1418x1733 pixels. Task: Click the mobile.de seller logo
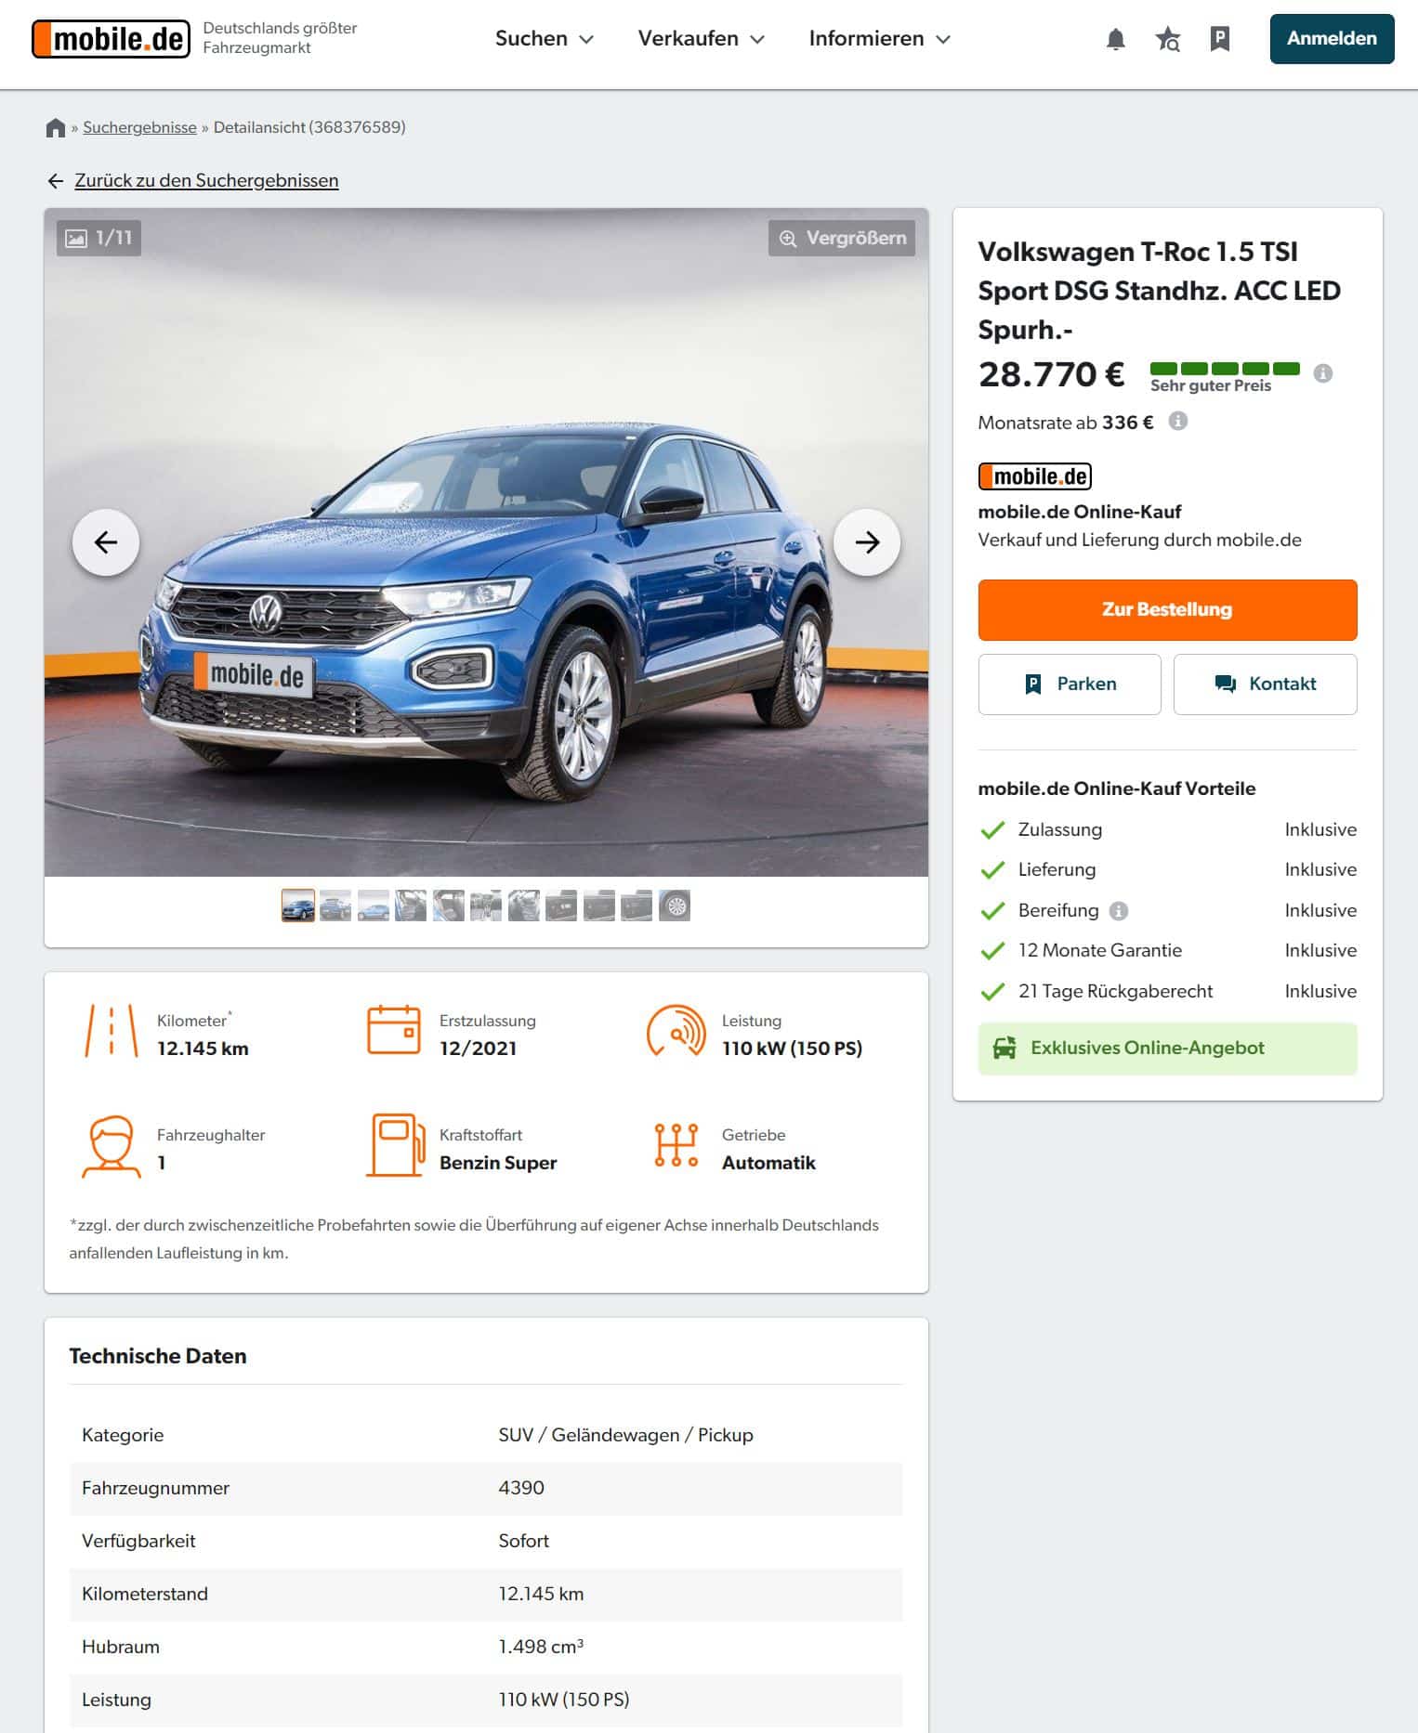[1034, 476]
